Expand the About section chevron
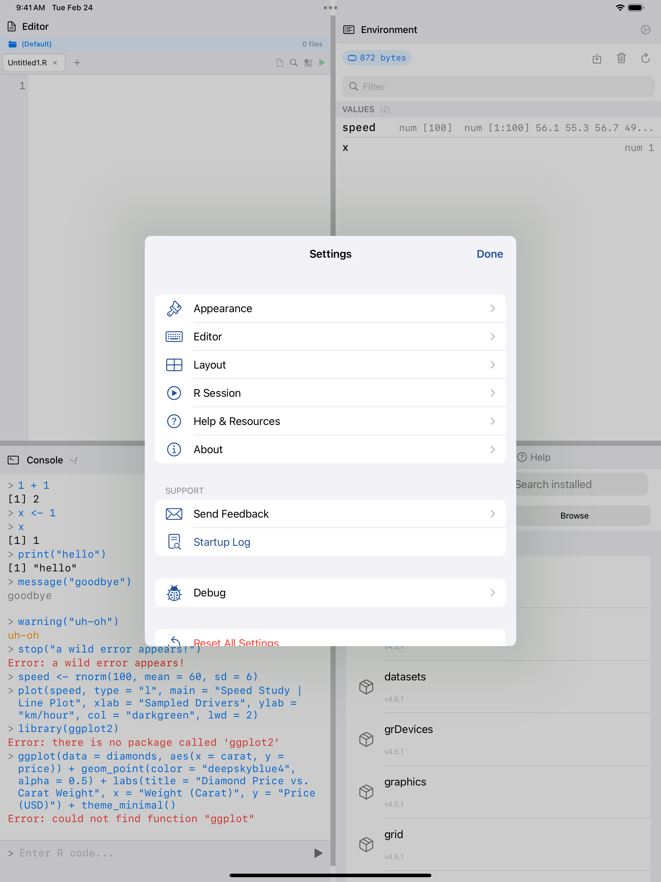661x882 pixels. [493, 449]
